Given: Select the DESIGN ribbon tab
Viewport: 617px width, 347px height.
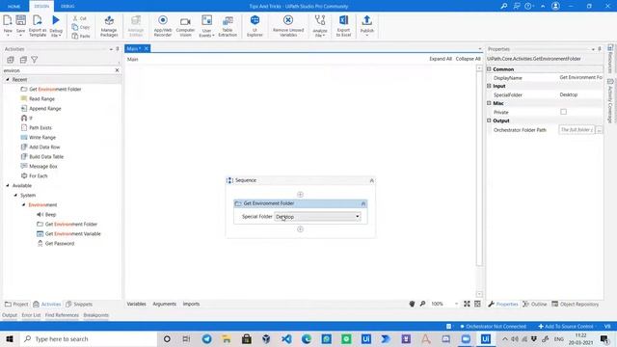Looking at the screenshot, I should [41, 7].
